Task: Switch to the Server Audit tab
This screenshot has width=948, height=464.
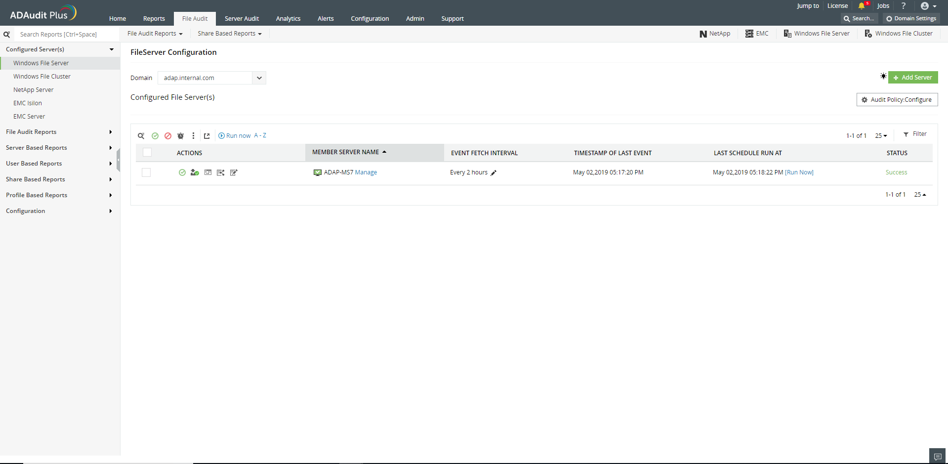Action: pos(242,18)
